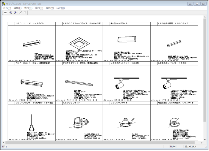The width and height of the screenshot is (209, 151).
Task: Click the horizontal scrollbar's right arrow
Action: point(201,143)
